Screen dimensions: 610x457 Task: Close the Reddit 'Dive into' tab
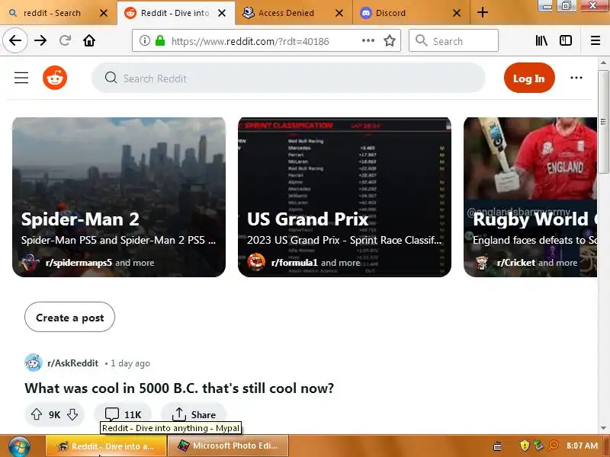click(x=222, y=13)
